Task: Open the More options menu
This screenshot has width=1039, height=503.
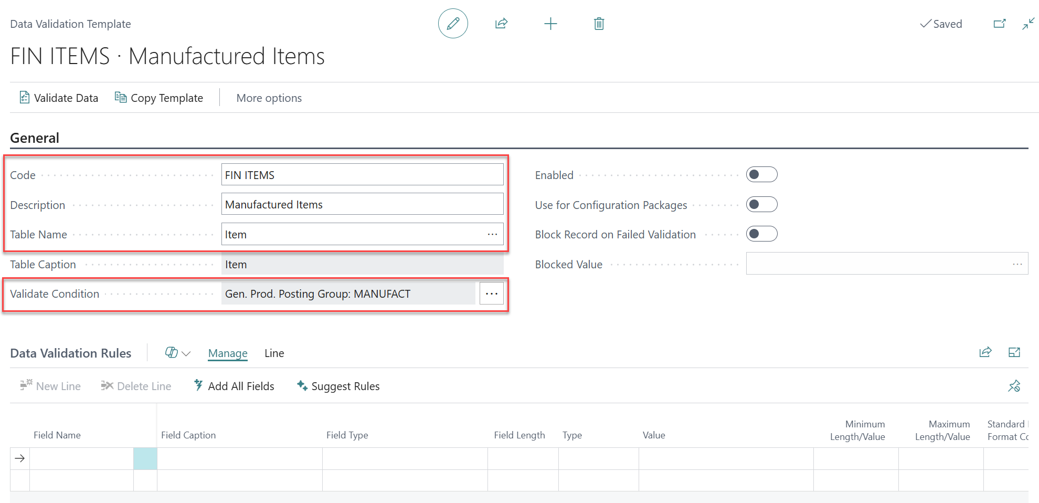Action: pyautogui.click(x=269, y=98)
